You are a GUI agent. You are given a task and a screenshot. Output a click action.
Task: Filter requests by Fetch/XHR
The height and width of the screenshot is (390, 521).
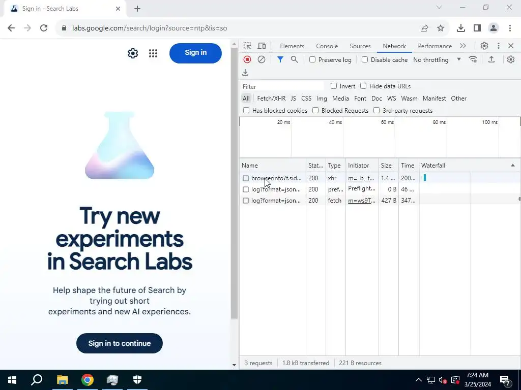[271, 98]
